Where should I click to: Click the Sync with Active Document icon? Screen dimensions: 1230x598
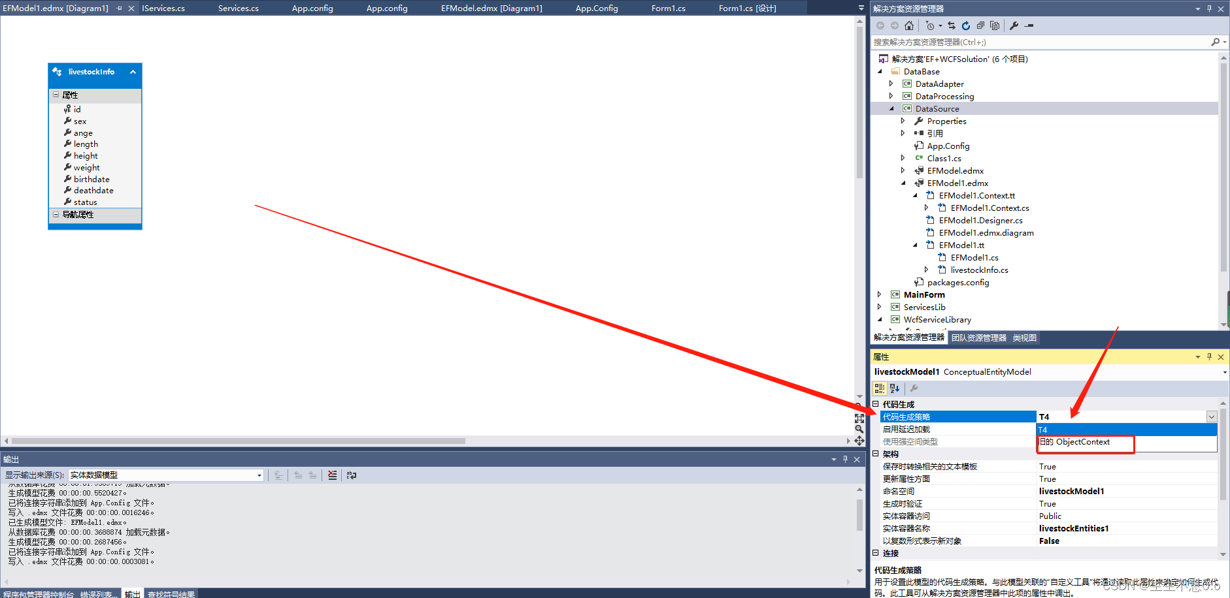pyautogui.click(x=952, y=25)
